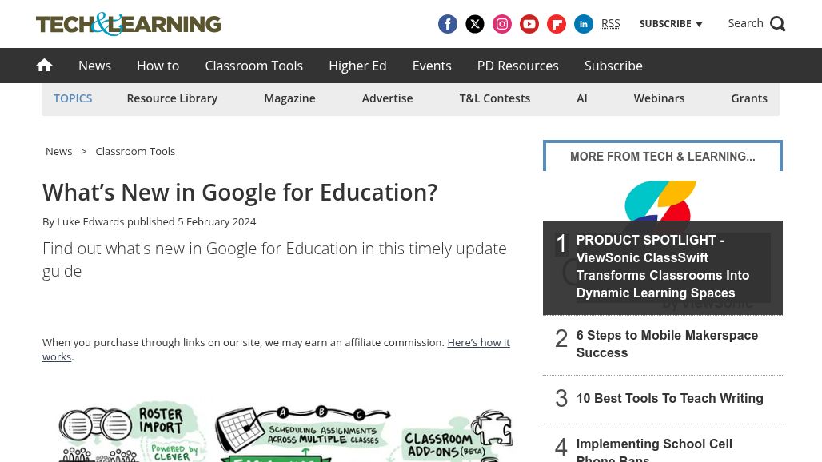Click the Tech & Learning logo

point(129,24)
